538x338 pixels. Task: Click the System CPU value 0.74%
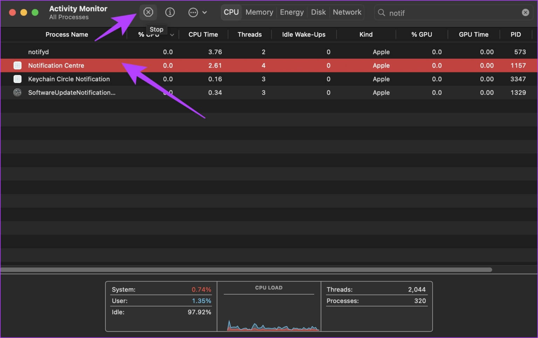tap(201, 290)
